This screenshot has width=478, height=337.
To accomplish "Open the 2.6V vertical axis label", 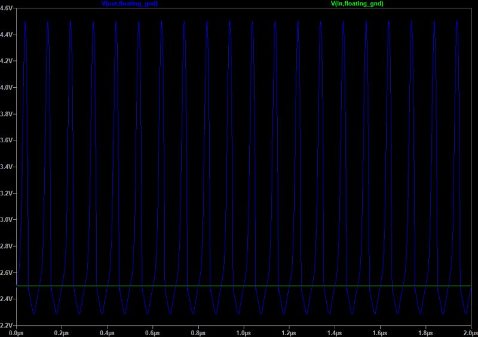I will pos(7,272).
